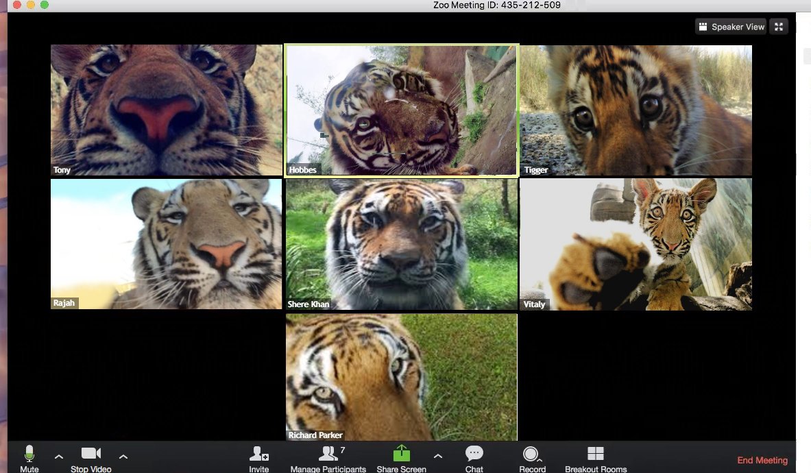Click the 'Richard Parker' name label
This screenshot has height=473, width=811.
click(x=315, y=435)
